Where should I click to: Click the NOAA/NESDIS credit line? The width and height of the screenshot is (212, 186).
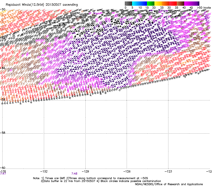(x=169, y=184)
